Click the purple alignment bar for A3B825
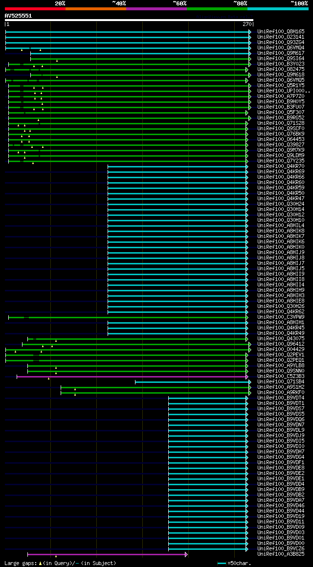This screenshot has height=567, width=313. pyautogui.click(x=108, y=554)
